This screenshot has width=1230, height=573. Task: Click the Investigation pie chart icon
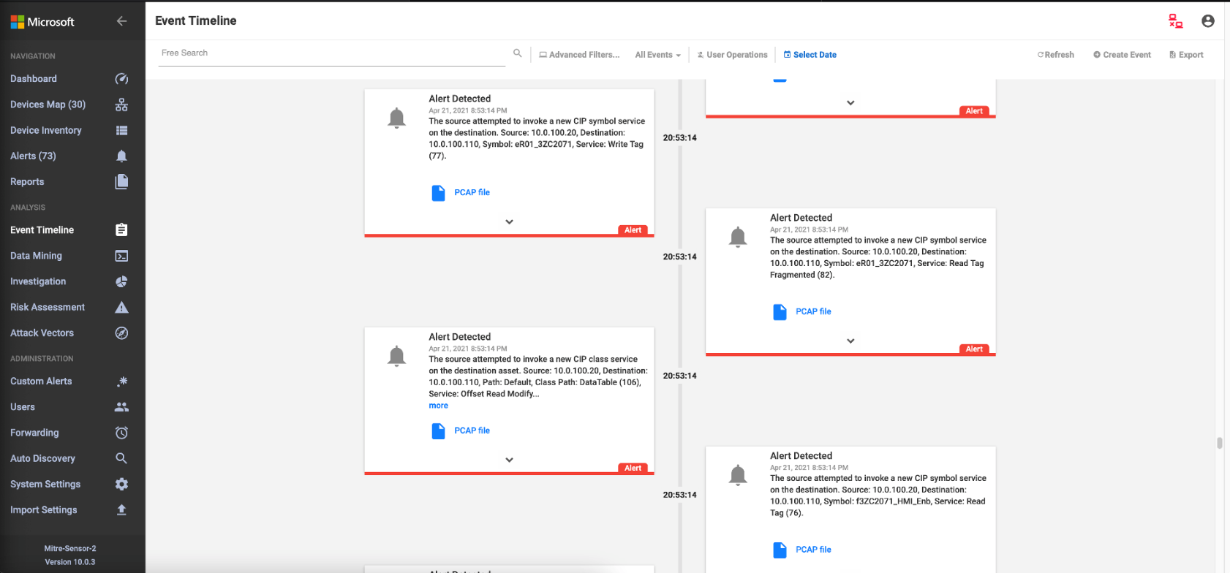click(x=121, y=281)
